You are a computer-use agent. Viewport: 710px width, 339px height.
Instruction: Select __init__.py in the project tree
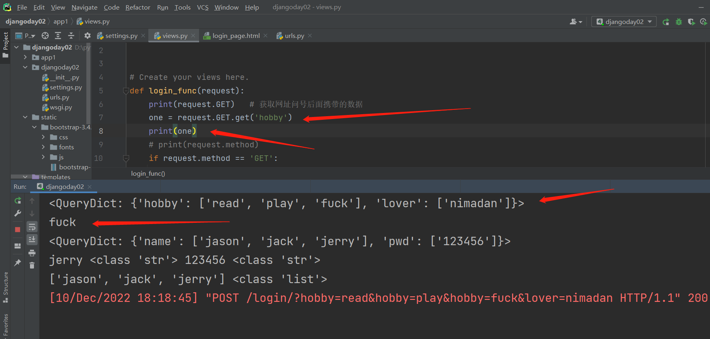click(x=61, y=77)
